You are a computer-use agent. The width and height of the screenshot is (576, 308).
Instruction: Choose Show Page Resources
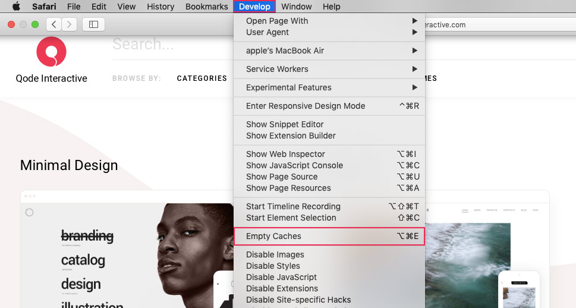coord(329,188)
